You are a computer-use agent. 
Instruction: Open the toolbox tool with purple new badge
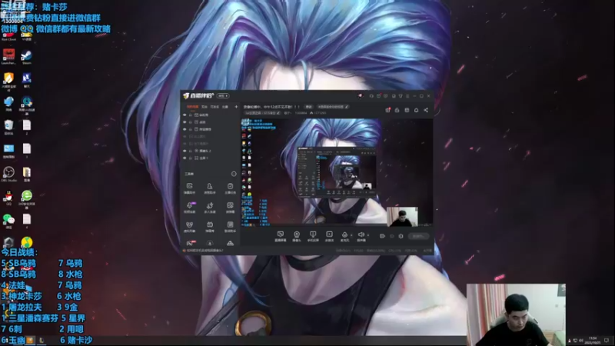[189, 207]
